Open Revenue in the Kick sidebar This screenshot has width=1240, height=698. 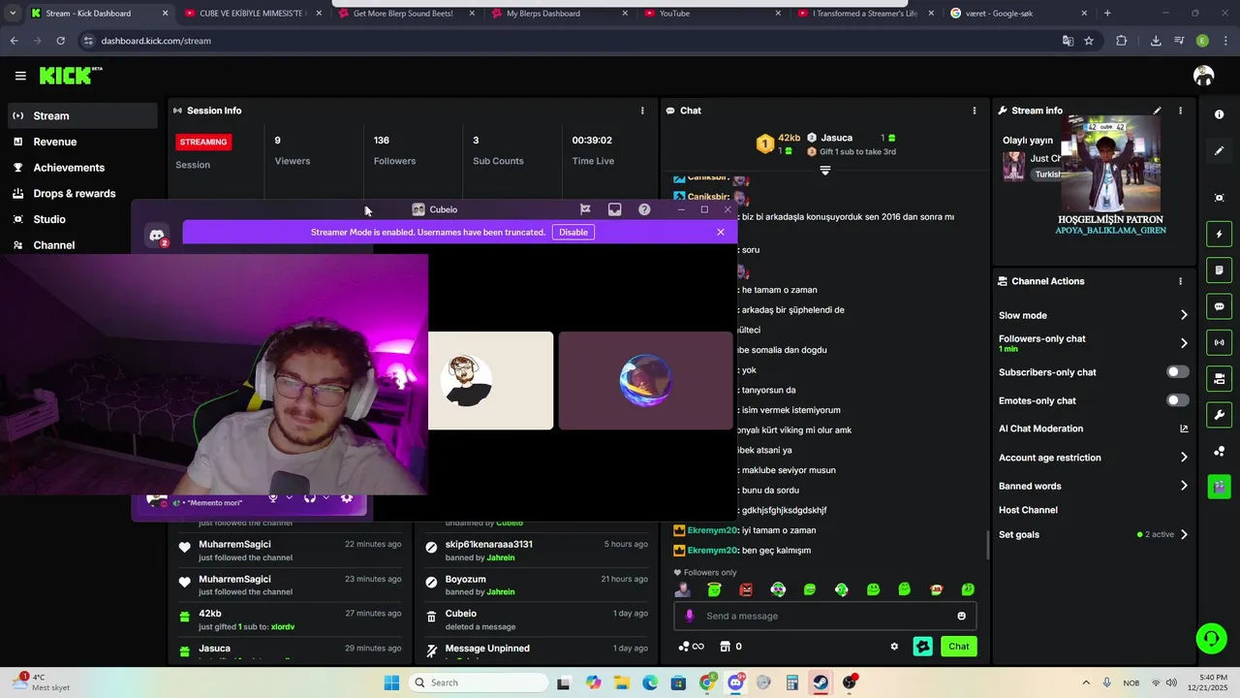(82, 142)
